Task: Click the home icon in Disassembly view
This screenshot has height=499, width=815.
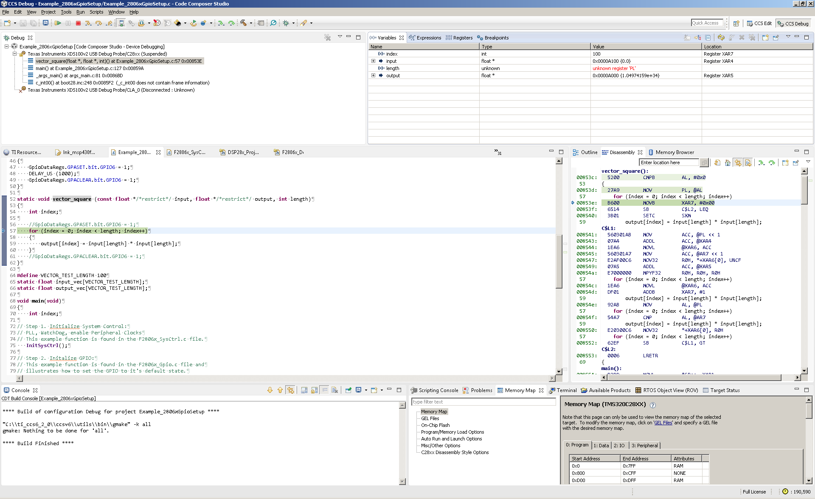Action: (x=728, y=163)
